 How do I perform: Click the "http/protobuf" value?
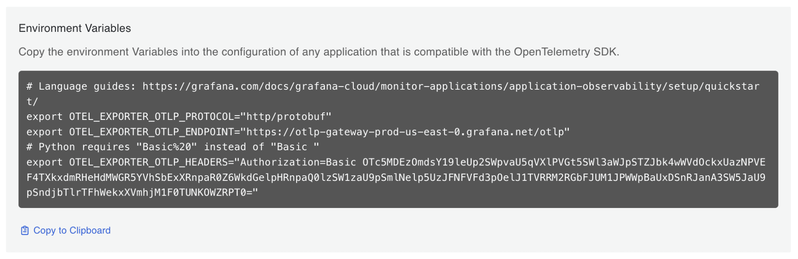[289, 117]
